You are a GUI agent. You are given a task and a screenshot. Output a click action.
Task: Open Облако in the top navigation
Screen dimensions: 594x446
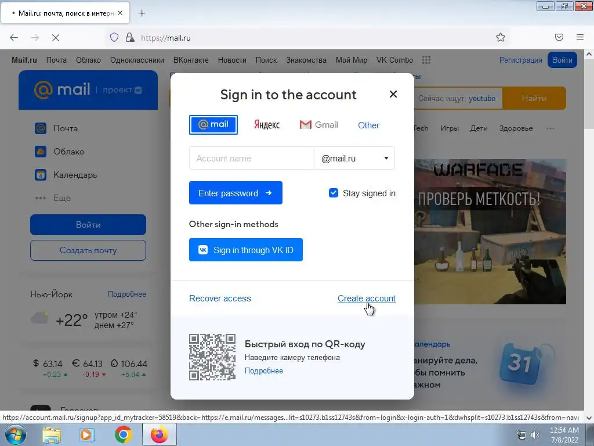tap(88, 60)
